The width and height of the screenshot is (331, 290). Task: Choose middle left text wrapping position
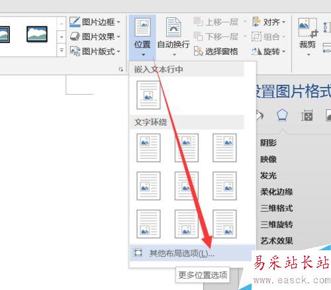click(x=148, y=186)
